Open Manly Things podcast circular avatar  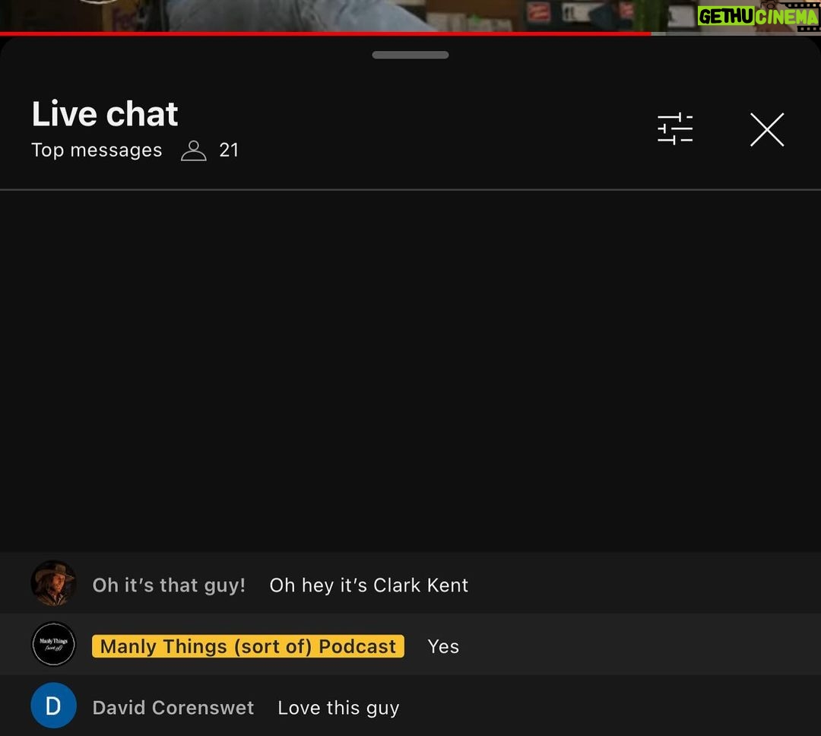tap(53, 644)
